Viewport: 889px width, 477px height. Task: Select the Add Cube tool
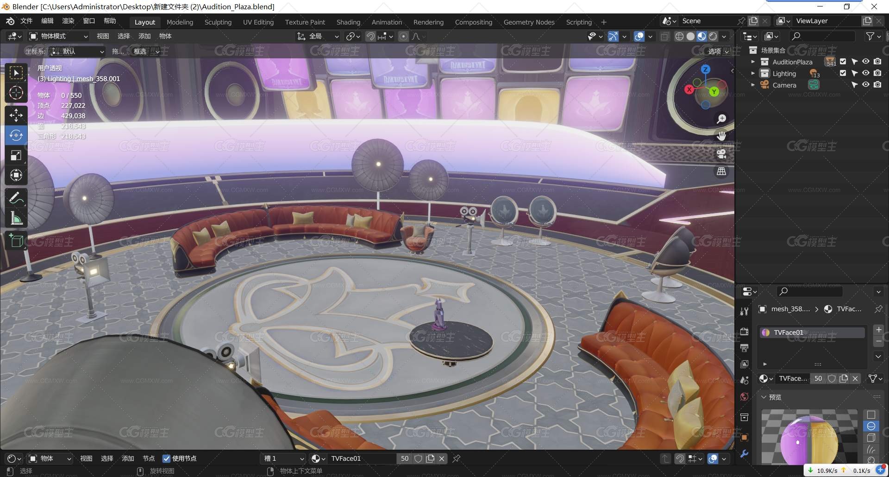pos(16,241)
